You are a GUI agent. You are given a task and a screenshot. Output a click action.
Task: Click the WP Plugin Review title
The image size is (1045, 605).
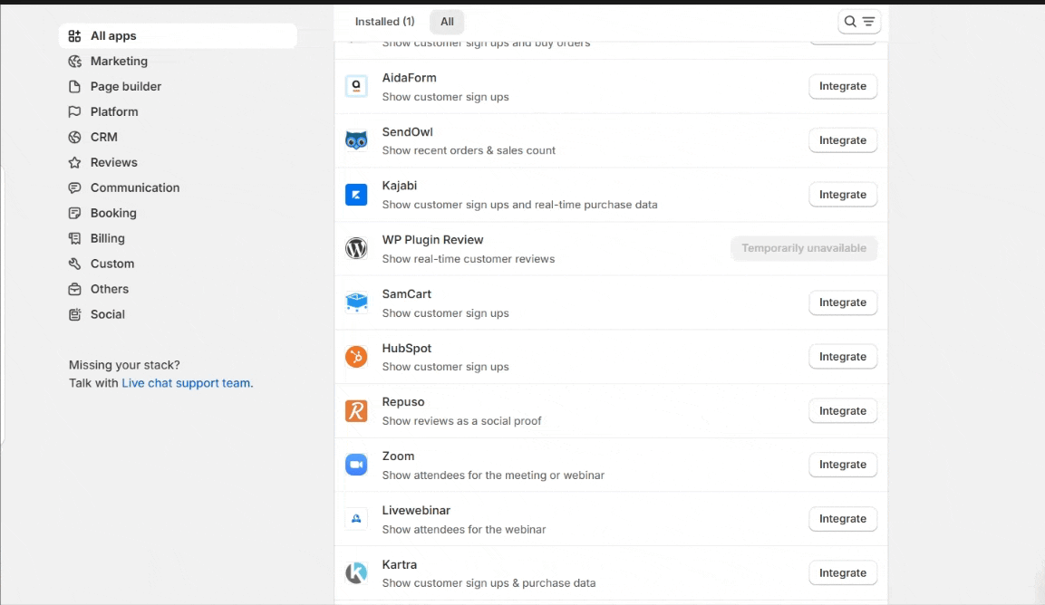click(432, 240)
